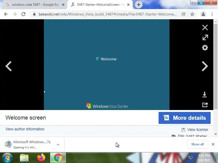Close the media viewer with the X icon

click(205, 27)
